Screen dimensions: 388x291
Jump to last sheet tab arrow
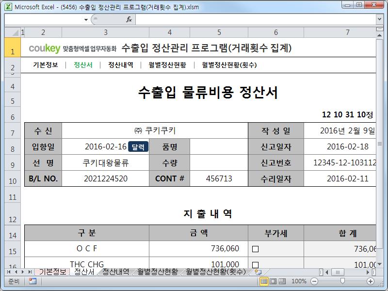tap(30, 272)
